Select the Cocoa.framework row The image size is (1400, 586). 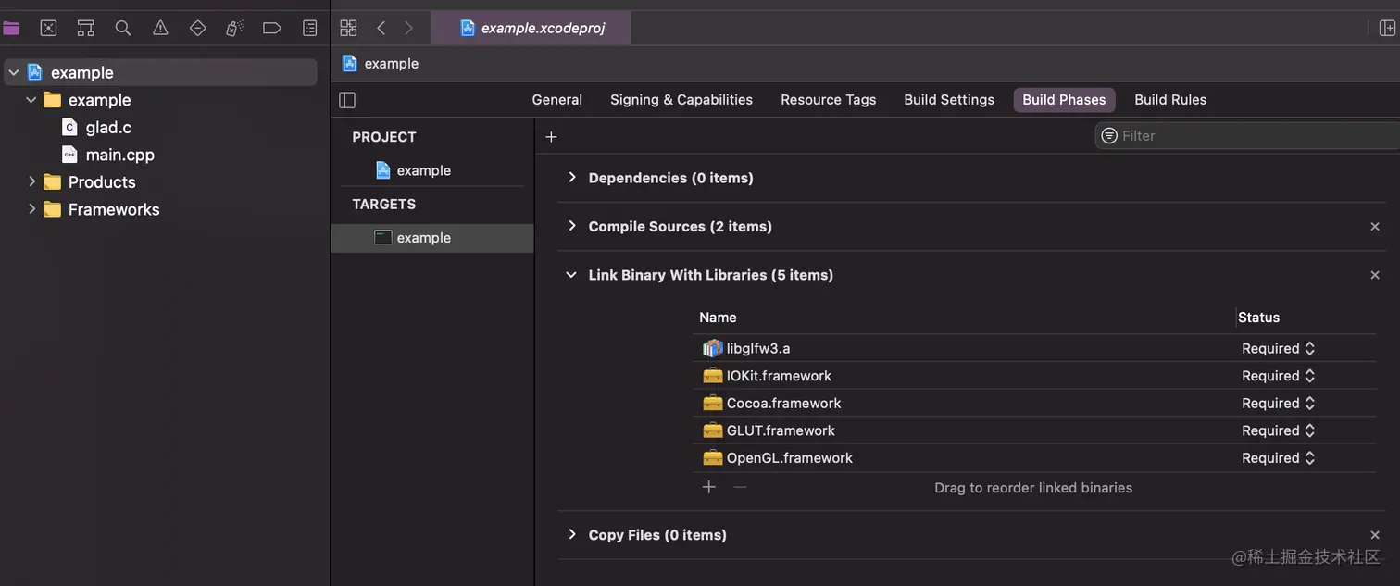[x=1034, y=404]
